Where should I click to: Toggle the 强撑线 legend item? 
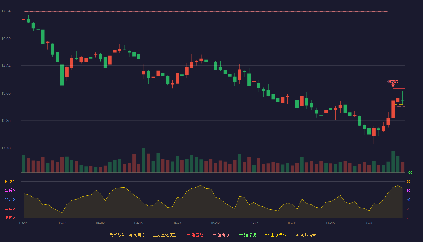click(x=247, y=235)
